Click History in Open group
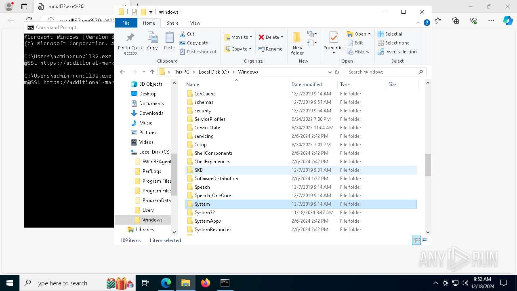 click(x=358, y=52)
